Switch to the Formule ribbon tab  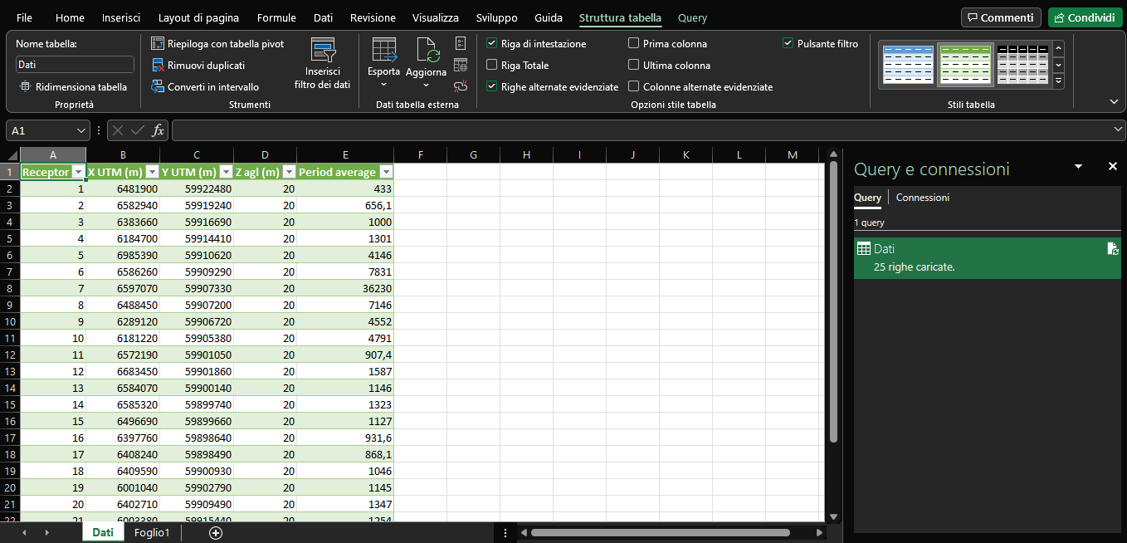(x=276, y=17)
